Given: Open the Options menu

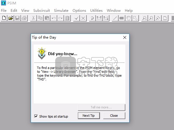Looking at the screenshot, I should point(79,11).
